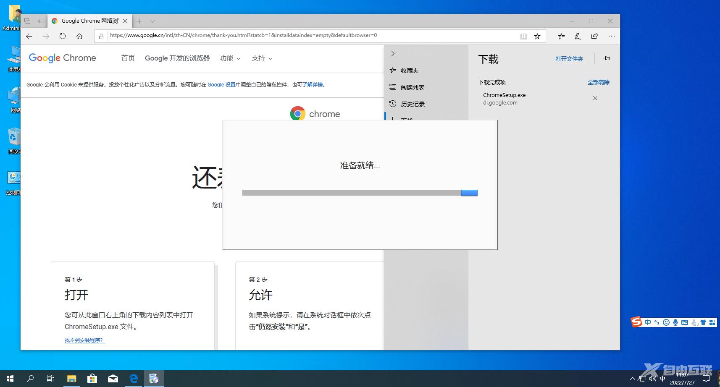Viewport: 720px width, 387px height.
Task: Collapse the hub pane chevron
Action: 393,54
